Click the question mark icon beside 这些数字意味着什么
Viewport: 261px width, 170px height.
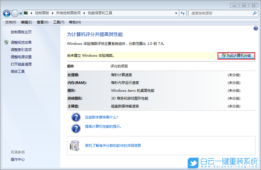(76, 117)
